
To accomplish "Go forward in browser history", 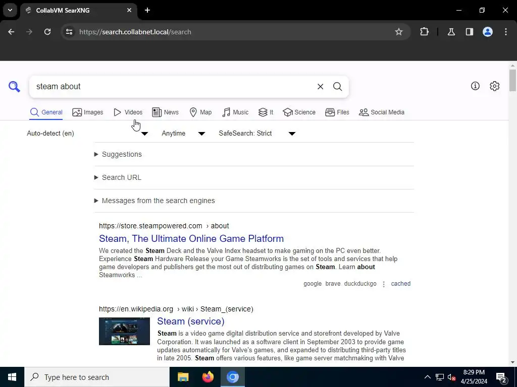I will 29,32.
